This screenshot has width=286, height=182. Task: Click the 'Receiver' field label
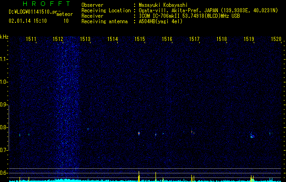[92, 16]
